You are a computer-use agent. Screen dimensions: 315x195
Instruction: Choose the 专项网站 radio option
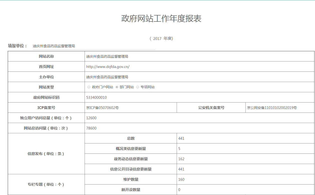[x=138, y=87]
